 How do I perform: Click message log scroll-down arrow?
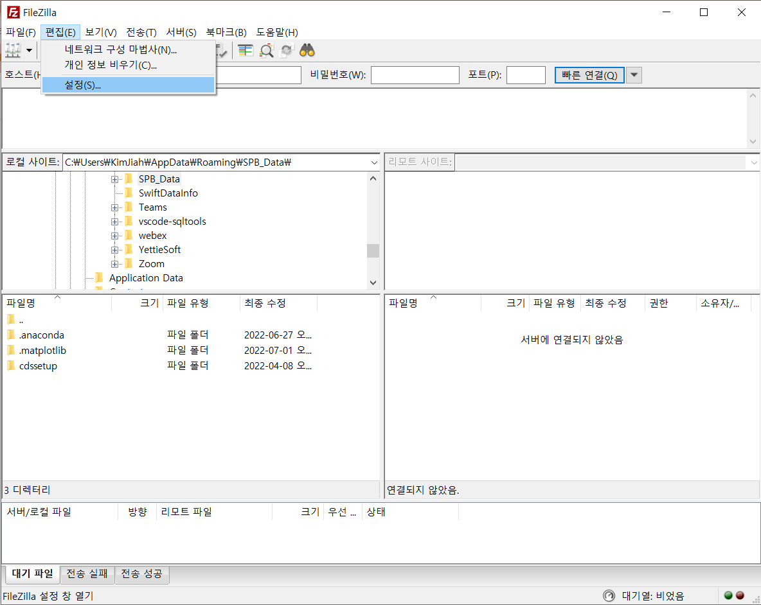[753, 141]
